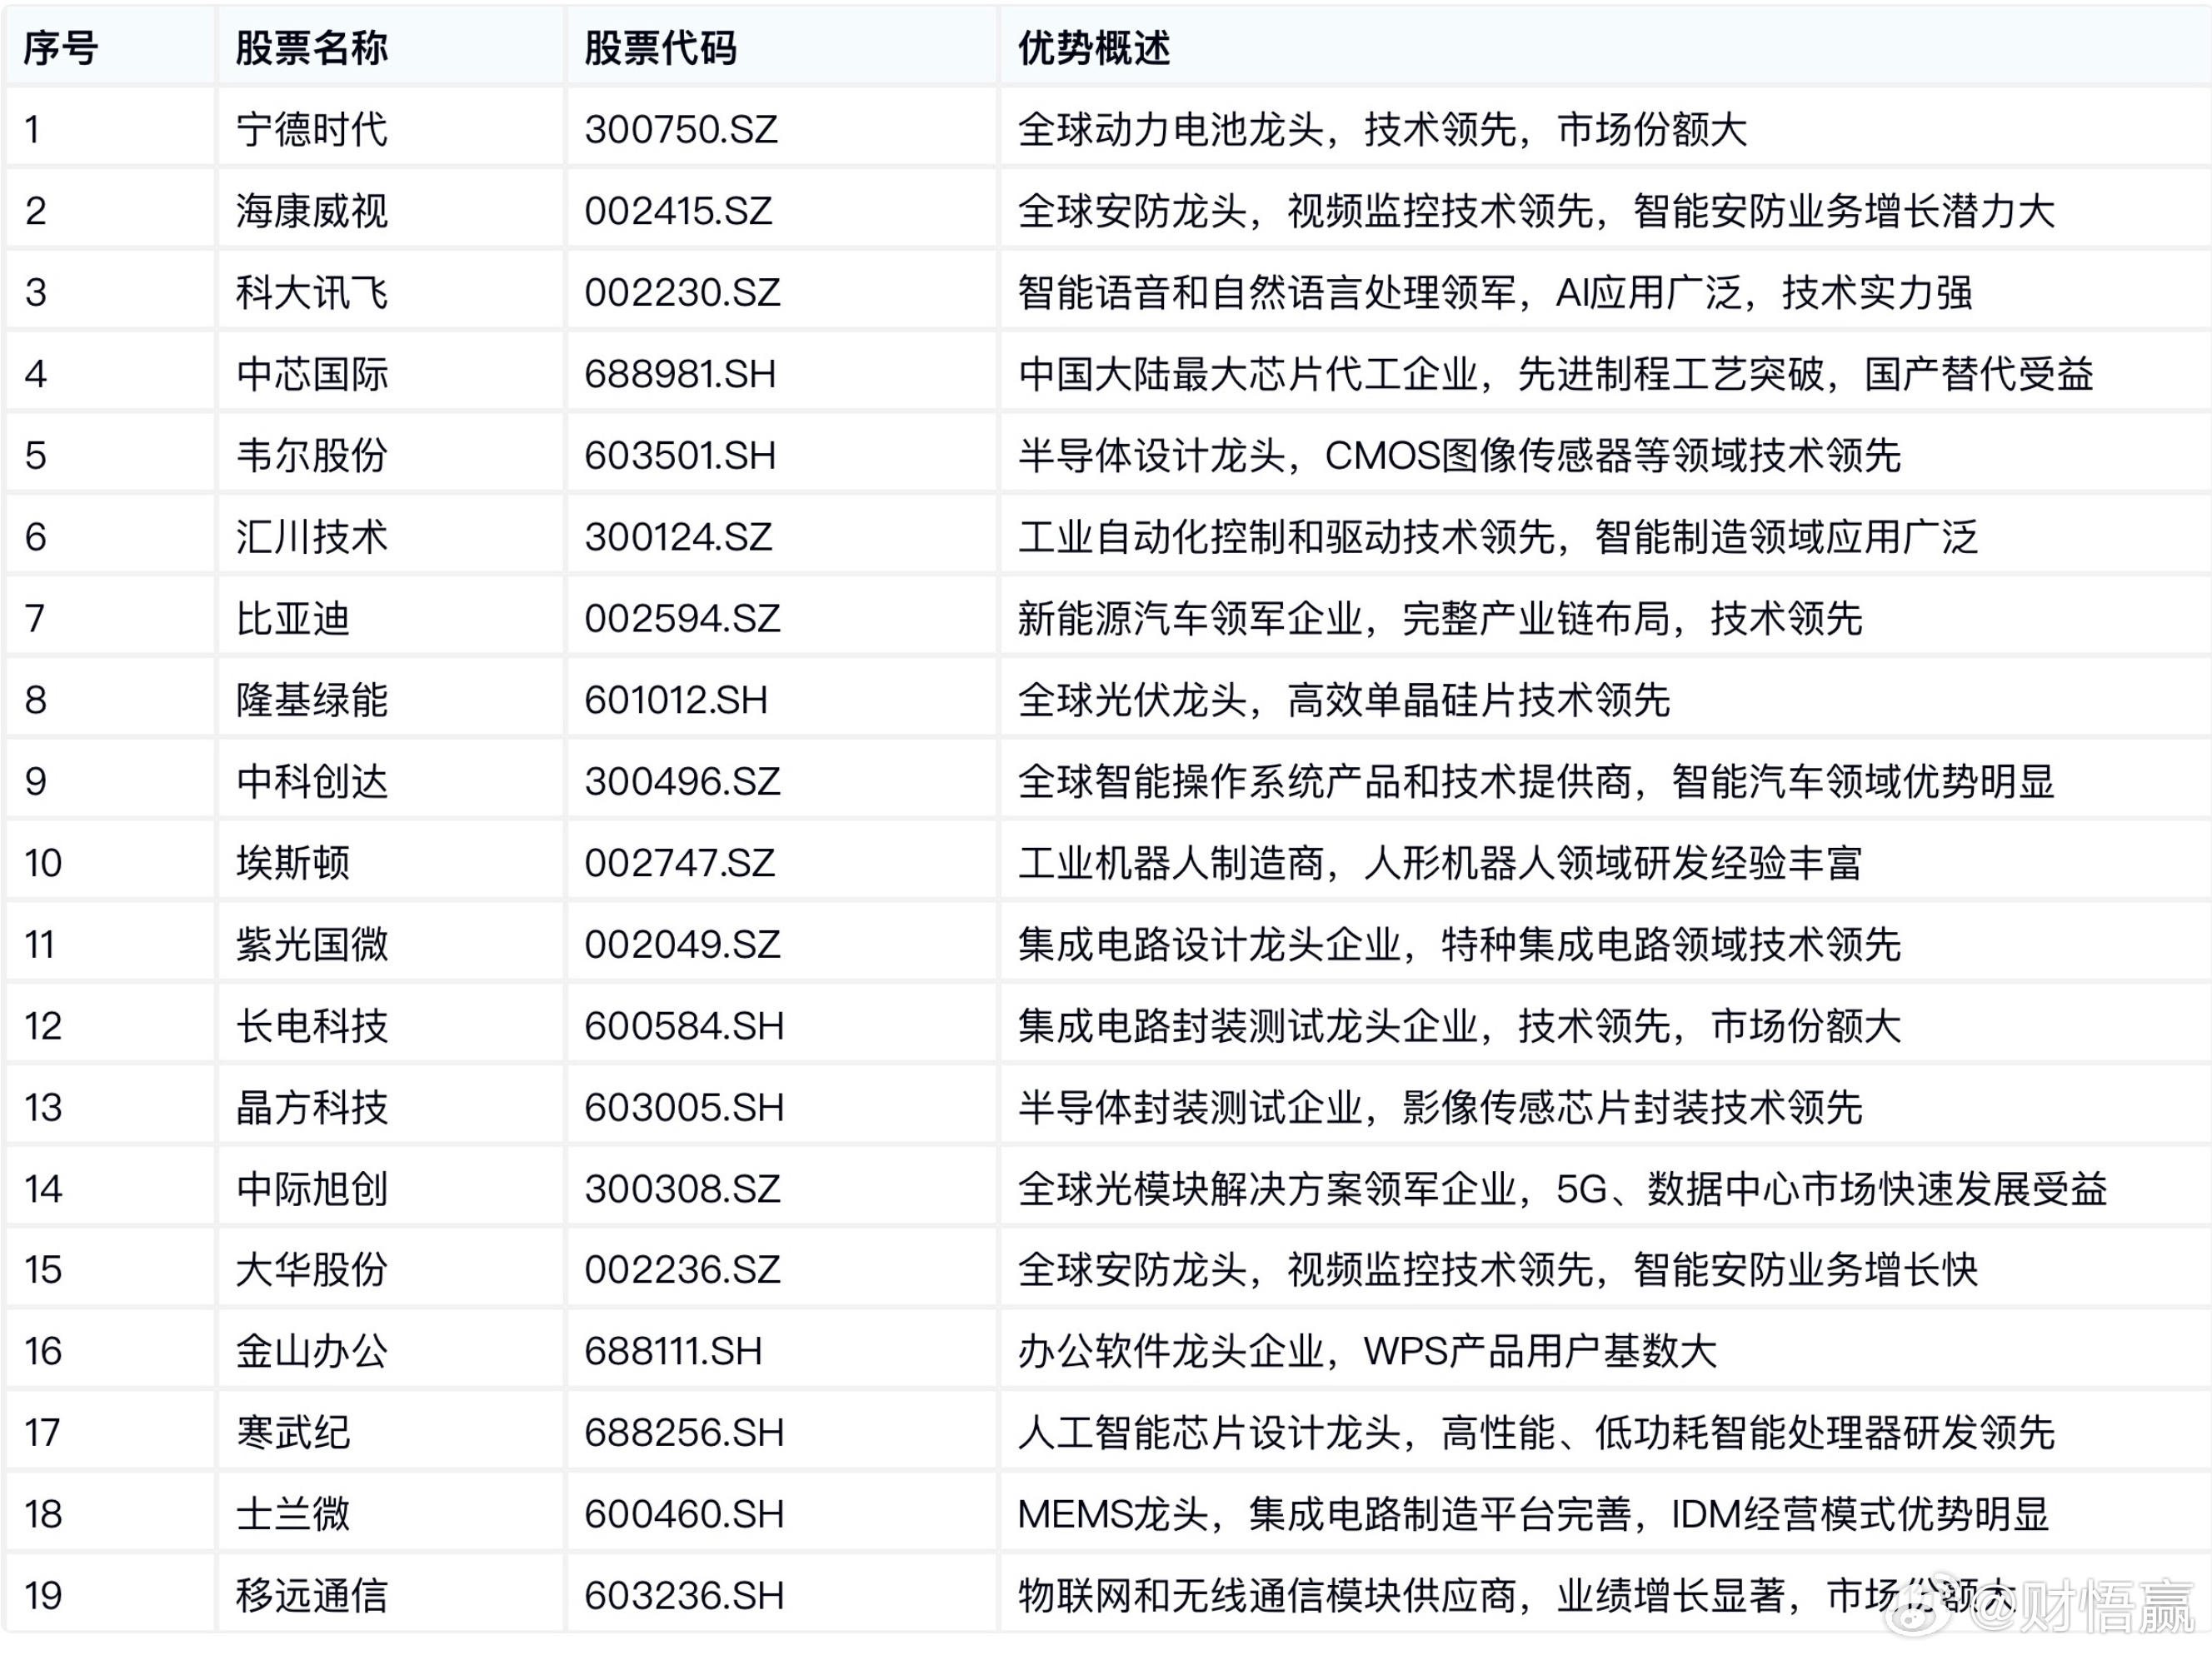Select the stock name 宁德时代
Viewport: 2212px width, 1660px height.
[311, 129]
